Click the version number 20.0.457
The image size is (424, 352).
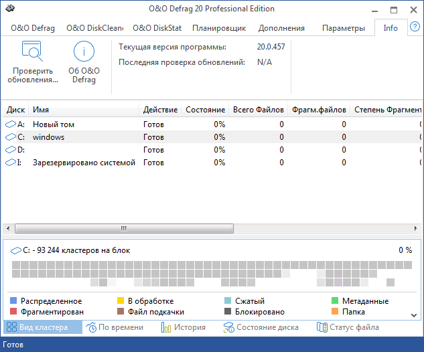(x=271, y=47)
